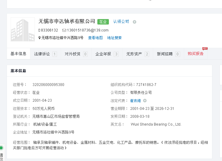Click legal representative name 崔吉维
This screenshot has height=161, width=222.
pyautogui.click(x=136, y=101)
